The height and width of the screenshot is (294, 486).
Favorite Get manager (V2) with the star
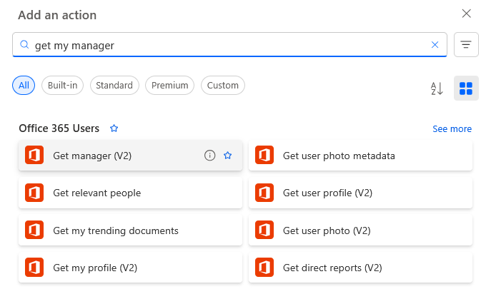coord(228,156)
